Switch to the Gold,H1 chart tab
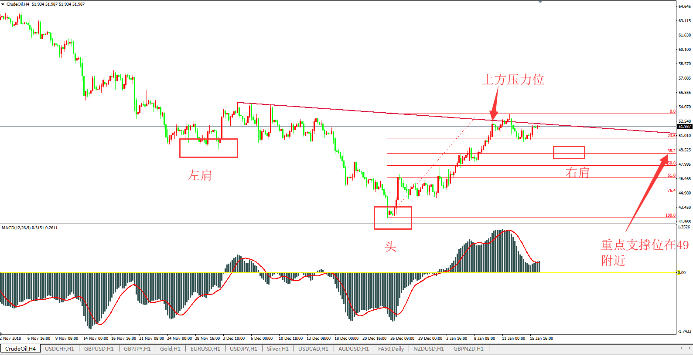This screenshot has height=355, width=693. (170, 349)
